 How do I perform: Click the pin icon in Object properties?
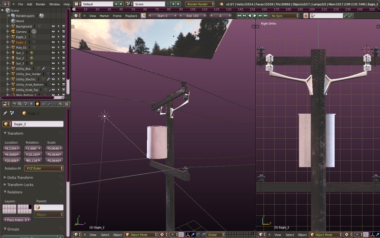coord(5,113)
